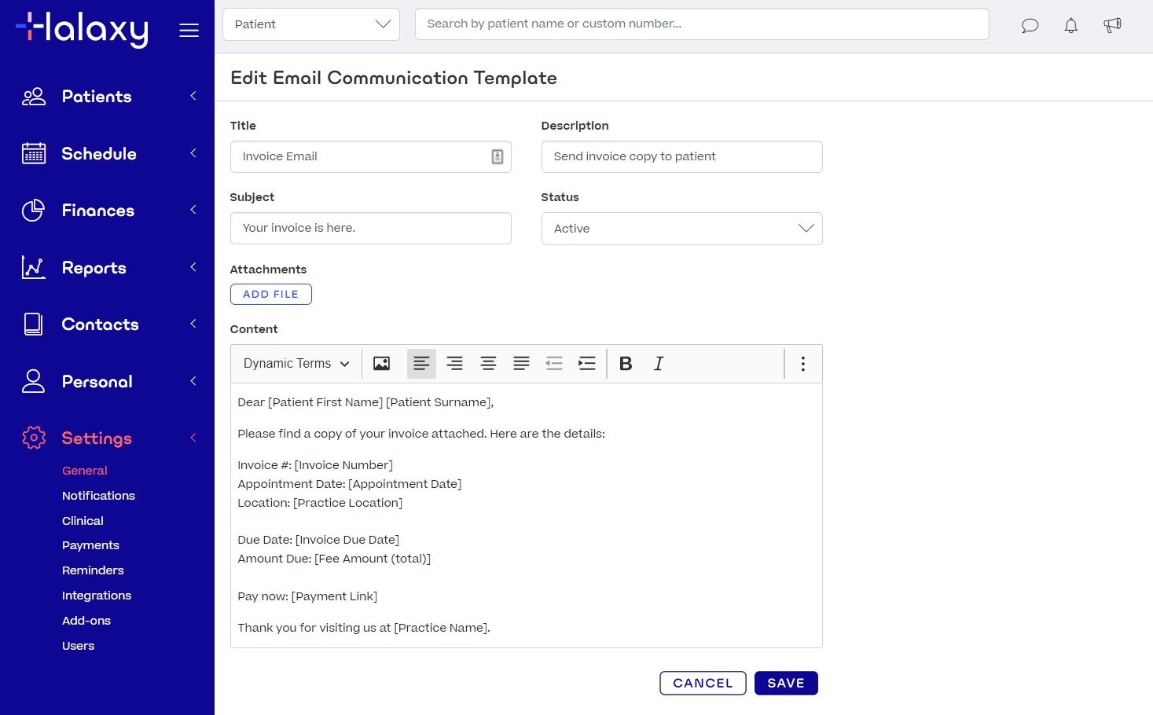Open the Dynamic Terms dropdown

click(x=296, y=364)
